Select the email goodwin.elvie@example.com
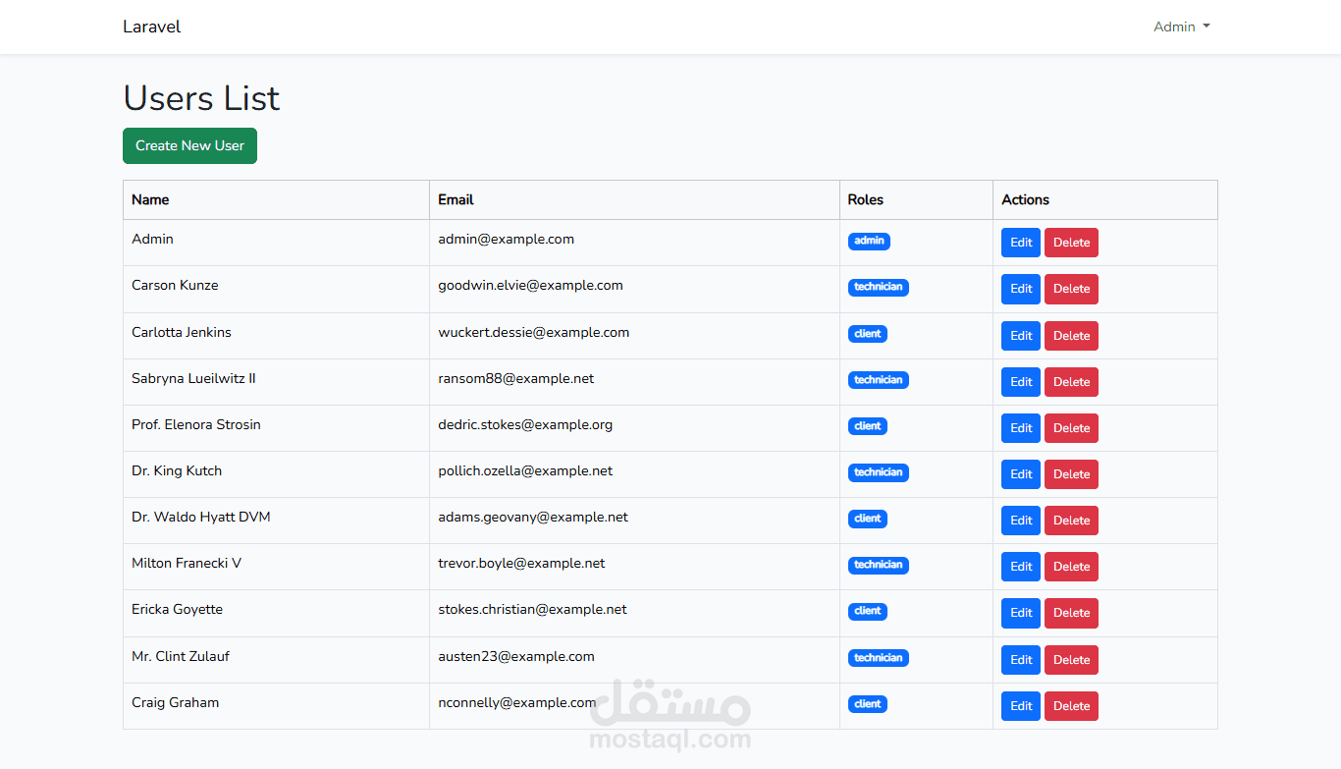This screenshot has width=1341, height=769. point(530,285)
